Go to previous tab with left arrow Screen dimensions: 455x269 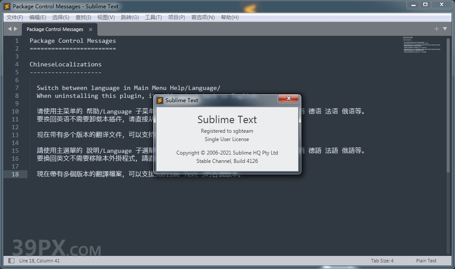tap(10, 29)
